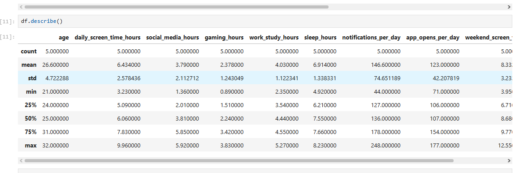Click mean notifications value 146.600000

coord(385,65)
